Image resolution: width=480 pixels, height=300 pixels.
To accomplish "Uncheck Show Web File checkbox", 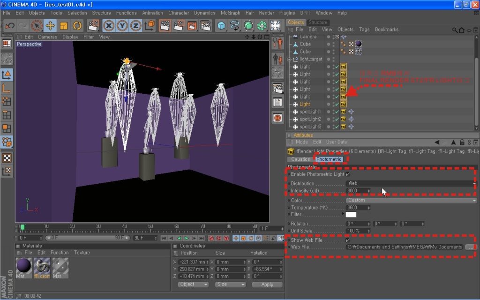I will [x=348, y=240].
